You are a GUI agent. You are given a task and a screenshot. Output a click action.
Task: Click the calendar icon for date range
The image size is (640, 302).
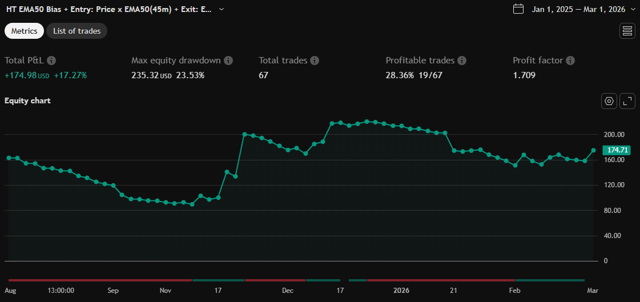point(518,9)
